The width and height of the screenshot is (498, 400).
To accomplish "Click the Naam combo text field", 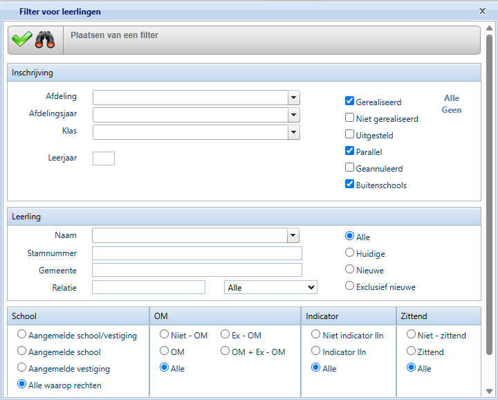I will [x=190, y=236].
